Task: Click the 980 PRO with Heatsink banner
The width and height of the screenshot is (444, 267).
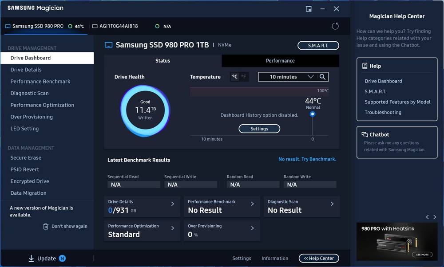Action: (x=397, y=242)
